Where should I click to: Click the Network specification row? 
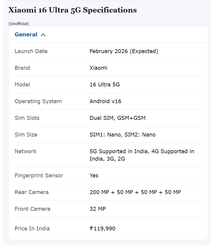26,151
